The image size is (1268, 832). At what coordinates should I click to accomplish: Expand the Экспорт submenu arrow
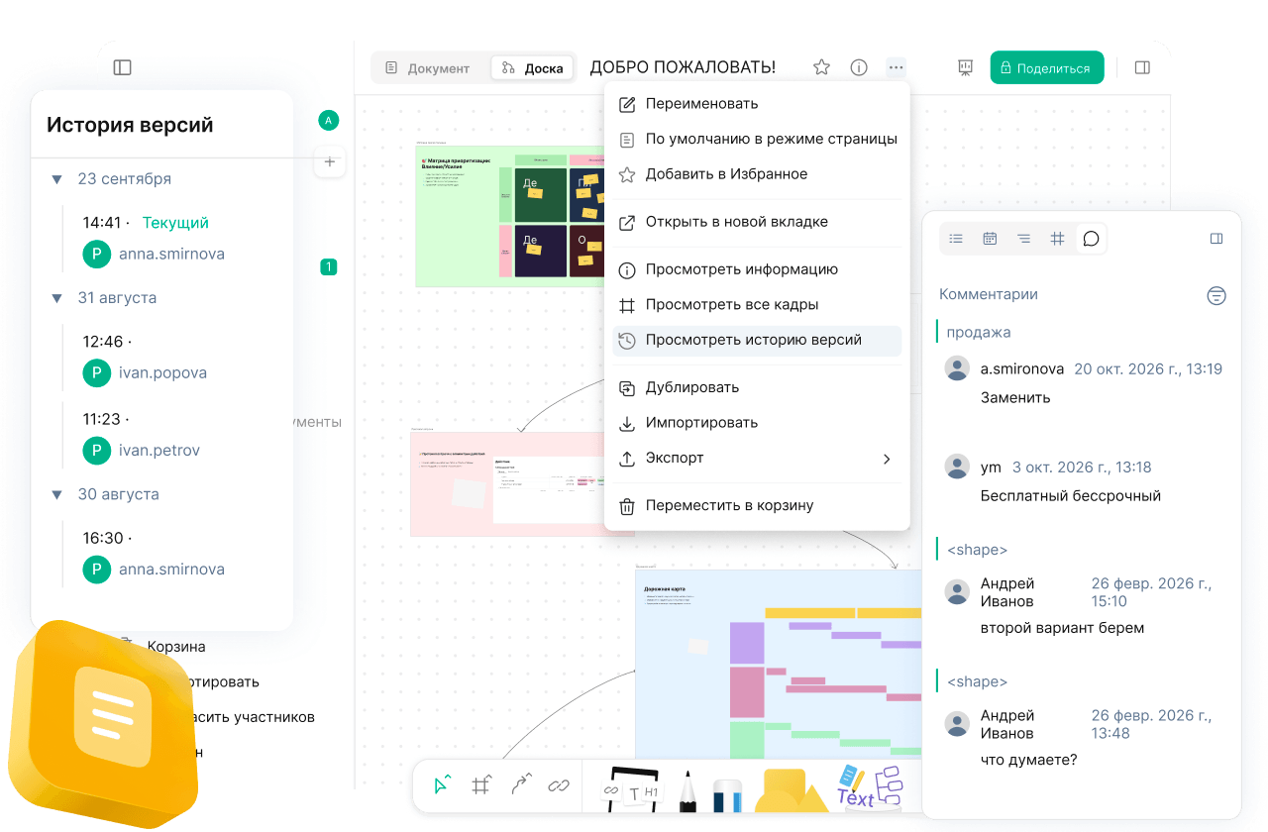coord(887,459)
